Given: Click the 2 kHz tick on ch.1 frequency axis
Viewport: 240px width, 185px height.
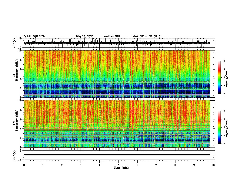Looking at the screenshot, I should [x=21, y=88].
